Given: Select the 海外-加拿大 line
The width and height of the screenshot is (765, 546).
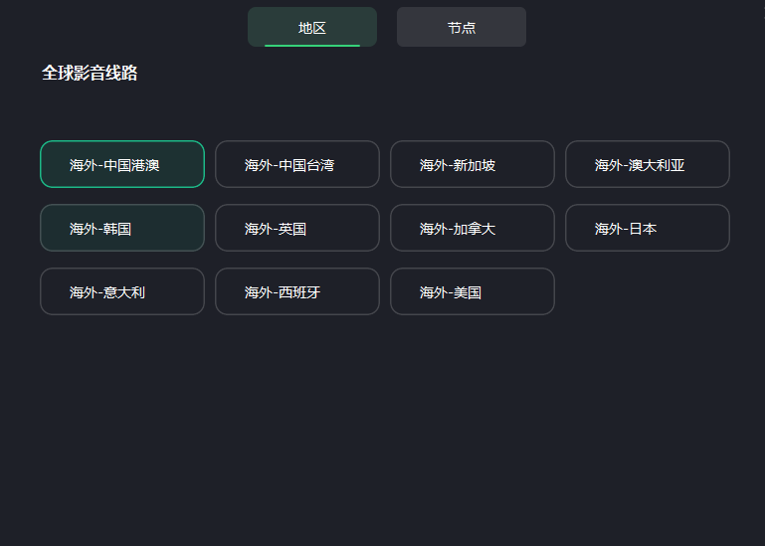Looking at the screenshot, I should (x=473, y=228).
